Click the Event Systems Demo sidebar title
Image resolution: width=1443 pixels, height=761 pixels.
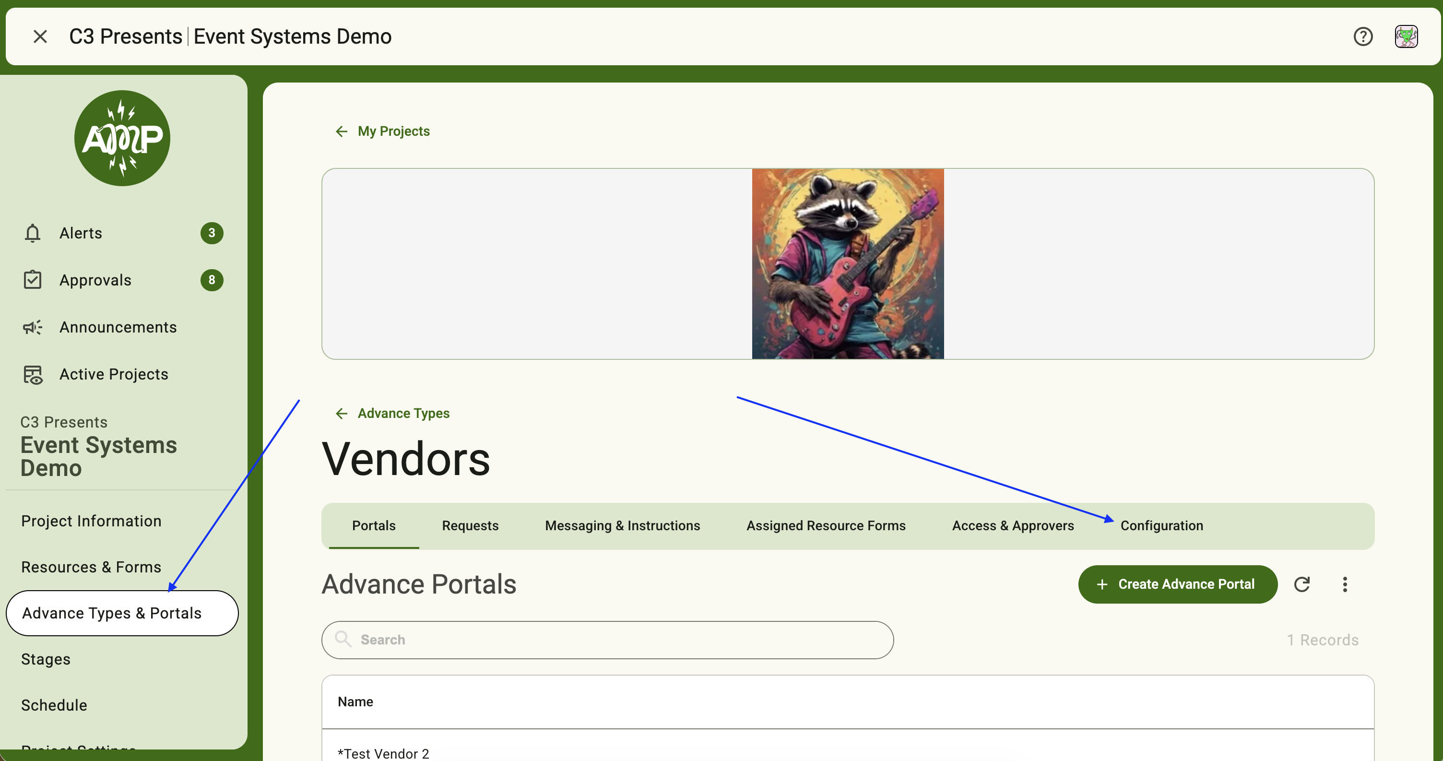tap(99, 456)
